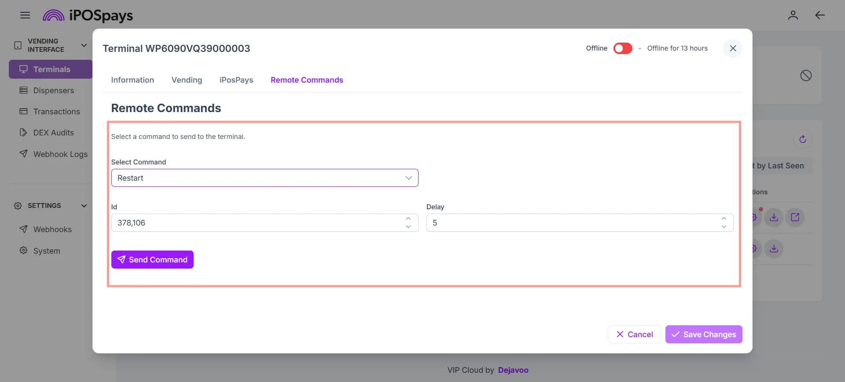Collapse the Settings section
This screenshot has width=845, height=382.
pos(84,206)
